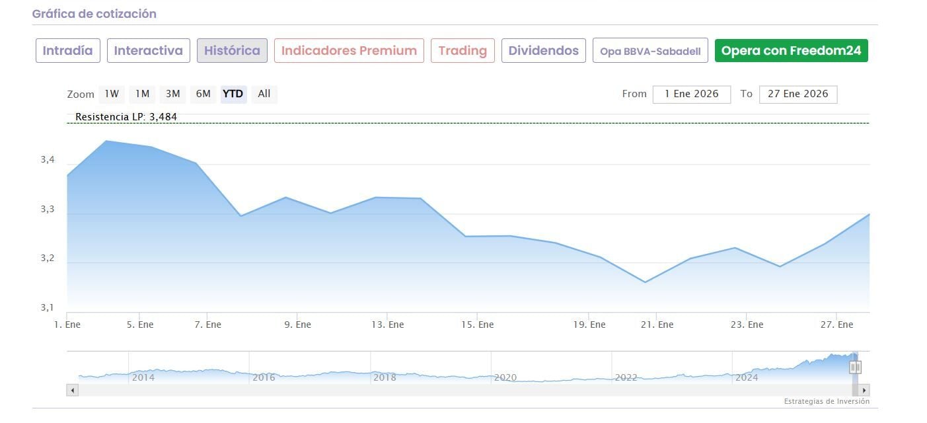Image resolution: width=927 pixels, height=423 pixels.
Task: Open Indicadores Premium tab
Action: click(x=349, y=51)
